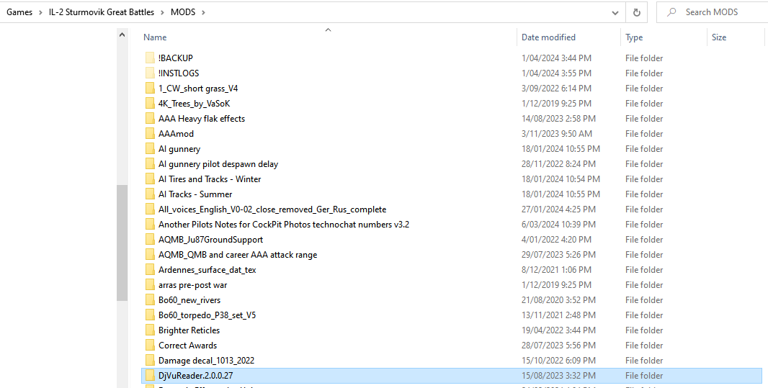Select the Ardennes_surface_dat_tex folder icon
Viewport: 768px width, 388px height.
pyautogui.click(x=150, y=271)
